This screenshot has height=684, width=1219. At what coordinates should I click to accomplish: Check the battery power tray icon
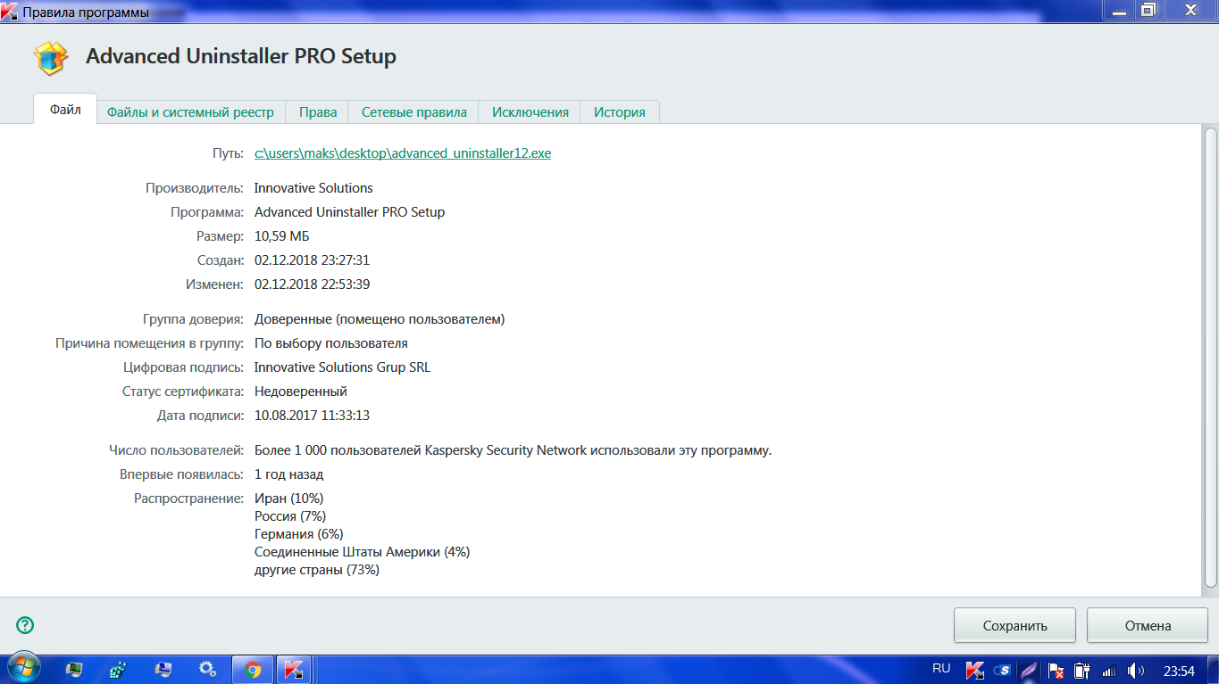point(1081,670)
